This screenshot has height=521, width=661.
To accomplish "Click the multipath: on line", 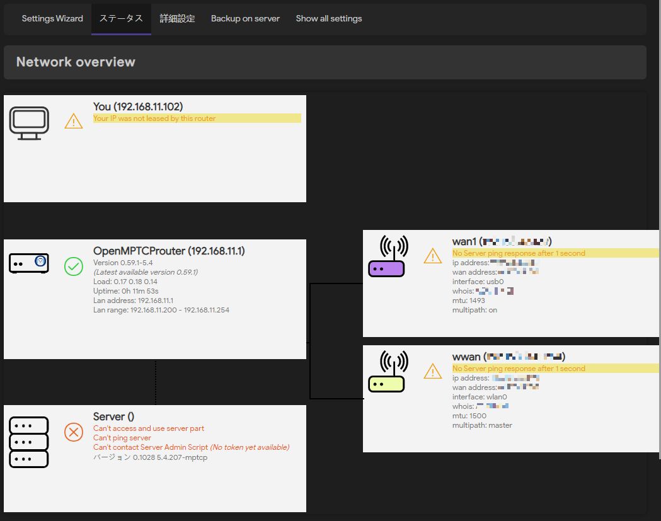I will tap(474, 310).
